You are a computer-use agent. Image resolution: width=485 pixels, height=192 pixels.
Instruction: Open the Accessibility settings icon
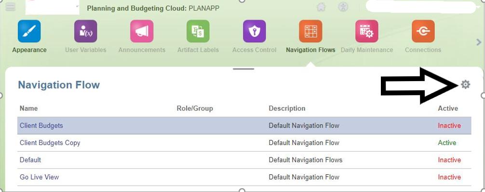(x=343, y=7)
